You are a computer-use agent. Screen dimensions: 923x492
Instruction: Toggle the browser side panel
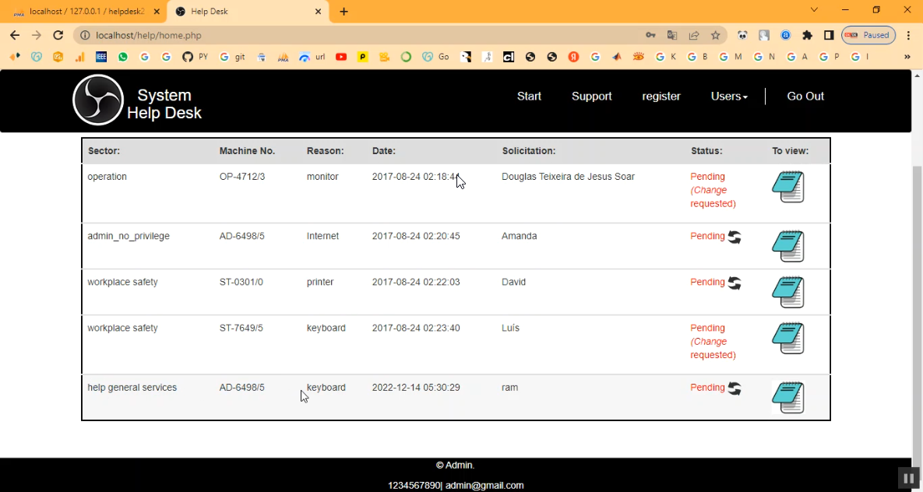pos(829,35)
